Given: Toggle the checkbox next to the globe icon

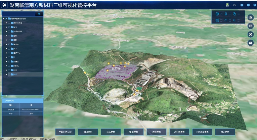Looking at the screenshot, I should [x=221, y=14].
